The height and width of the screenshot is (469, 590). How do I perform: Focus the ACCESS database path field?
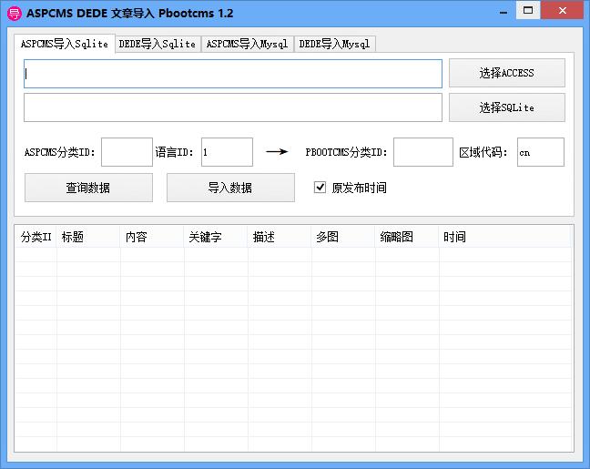coord(233,74)
